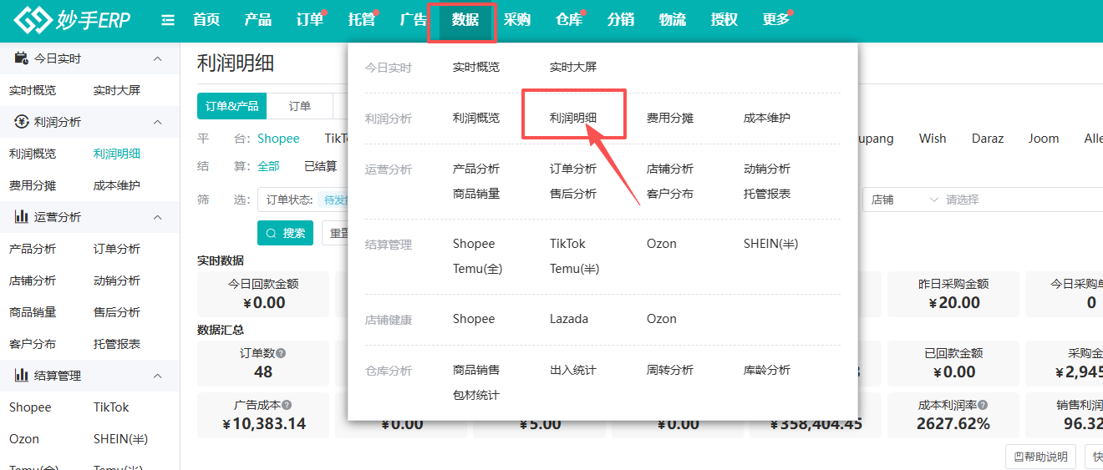Open 授权 in top navigation
The width and height of the screenshot is (1103, 470).
tap(724, 20)
